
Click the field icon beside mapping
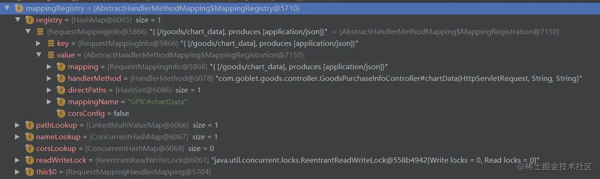click(61, 66)
